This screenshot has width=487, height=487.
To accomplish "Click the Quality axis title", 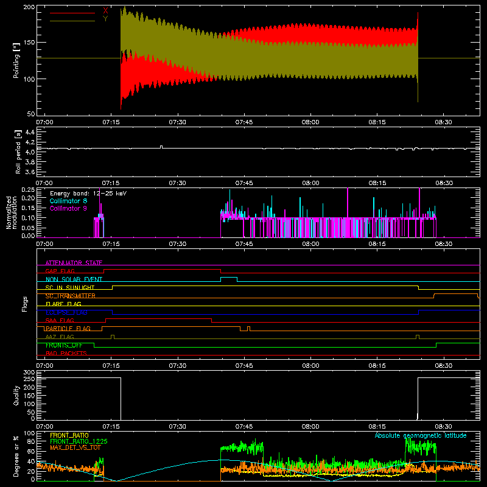I will click(16, 395).
